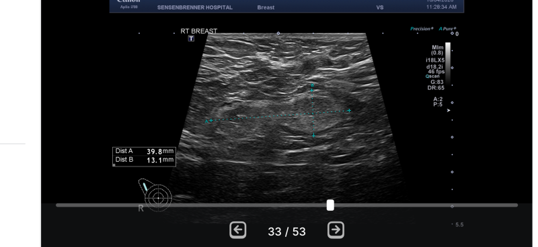Click the P:5 parameter text

(x=438, y=105)
